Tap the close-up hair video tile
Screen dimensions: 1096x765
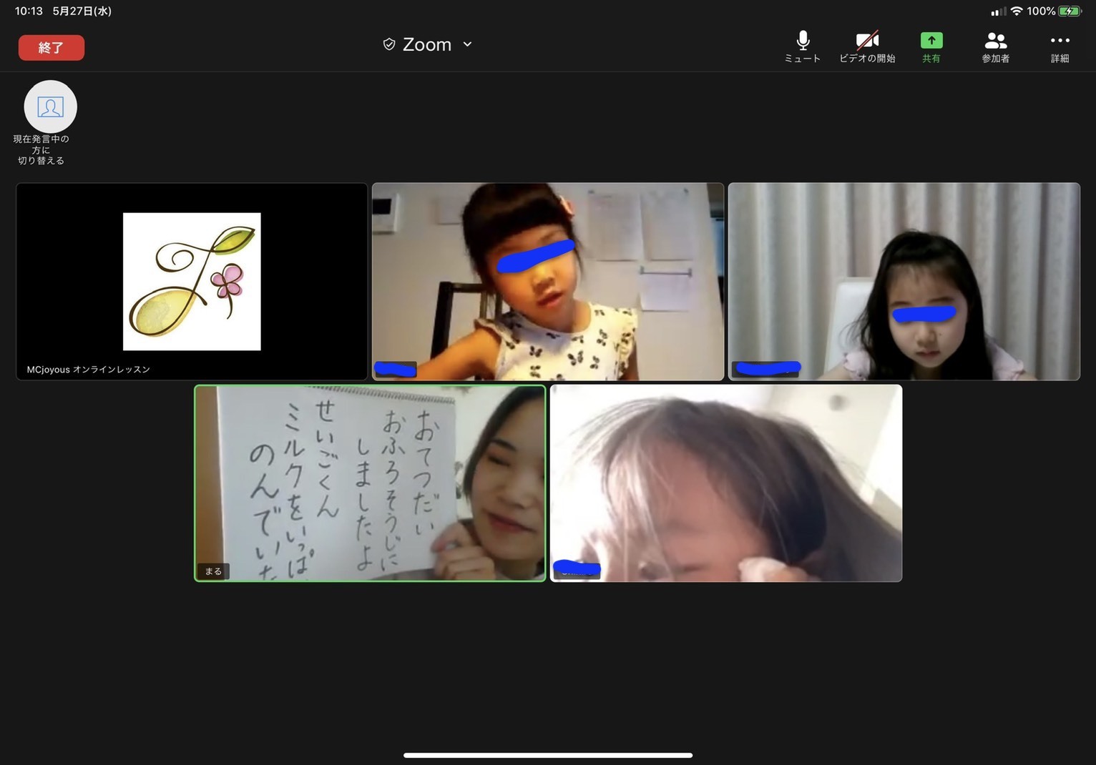click(726, 483)
